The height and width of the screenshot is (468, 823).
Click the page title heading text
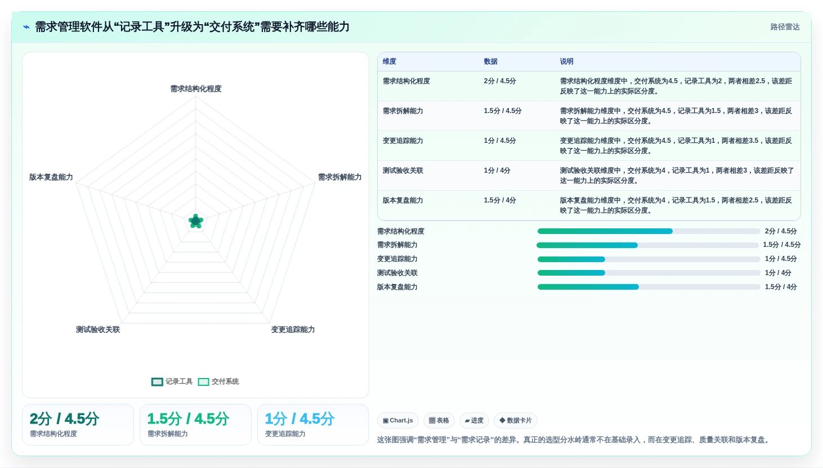pyautogui.click(x=192, y=27)
